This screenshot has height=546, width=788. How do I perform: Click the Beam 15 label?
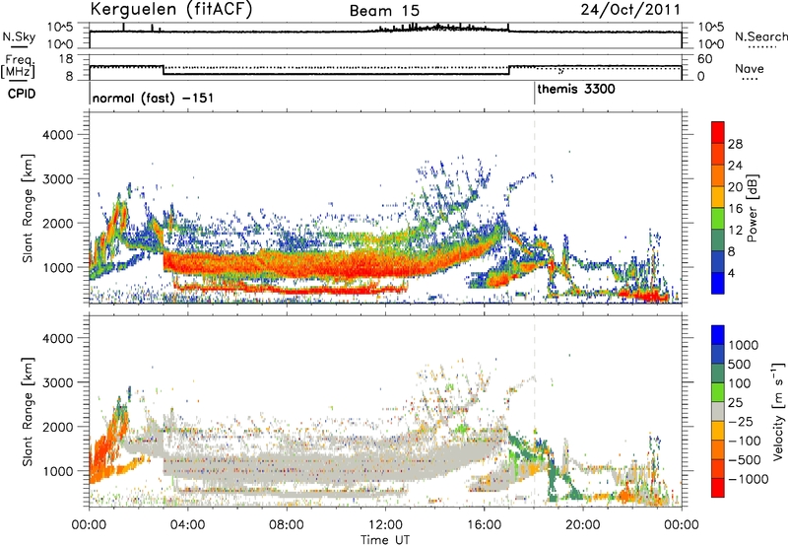tap(384, 11)
